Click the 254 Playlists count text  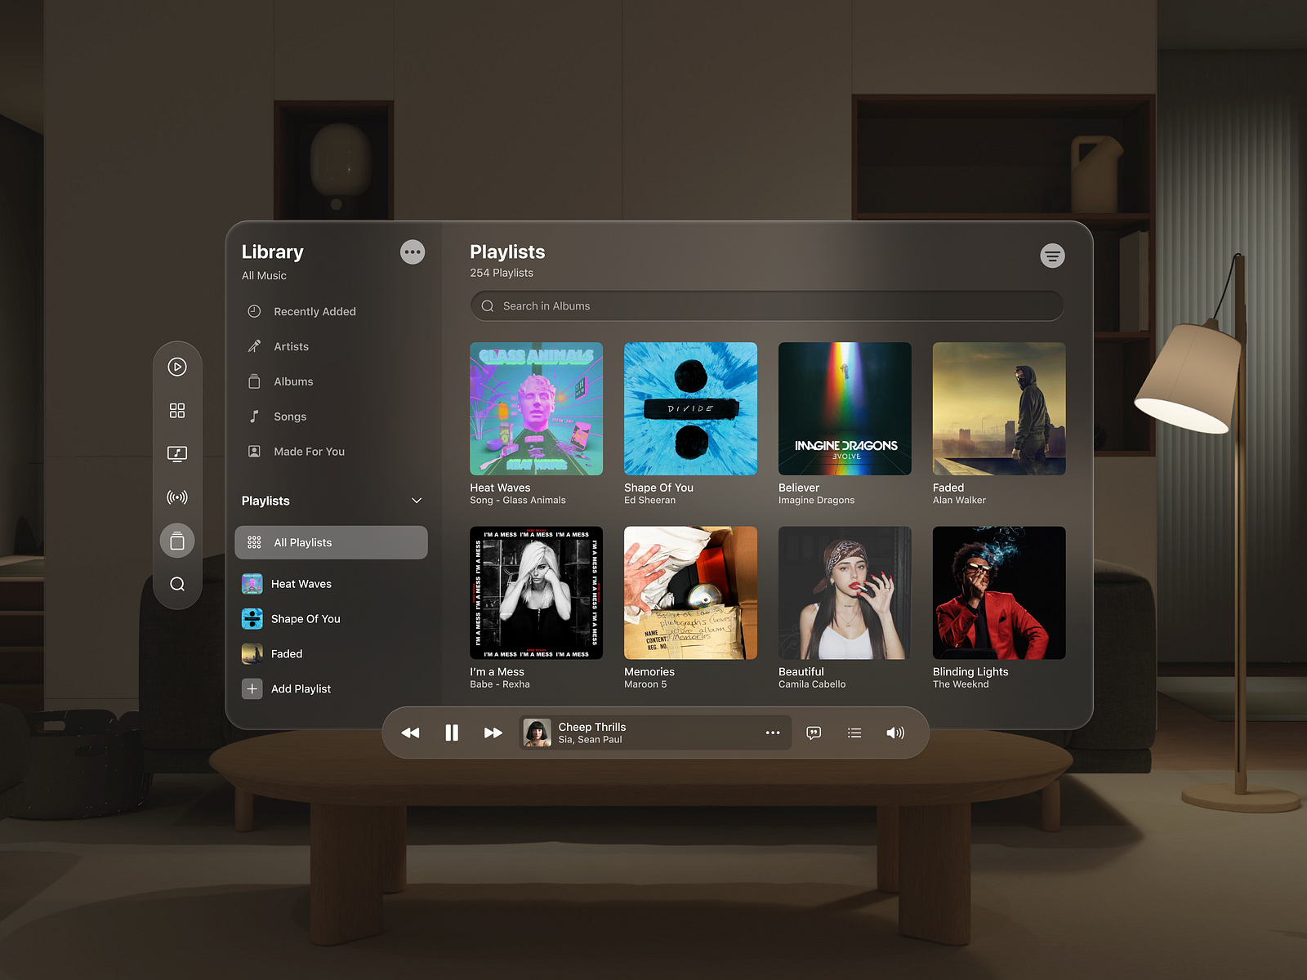[x=501, y=273]
